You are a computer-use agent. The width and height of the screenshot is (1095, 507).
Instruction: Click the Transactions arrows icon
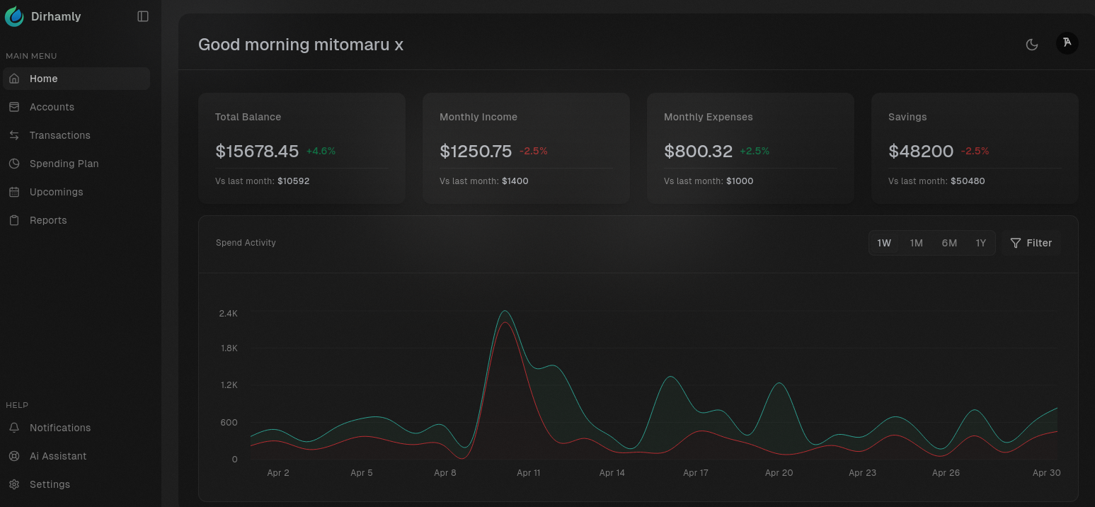(15, 135)
